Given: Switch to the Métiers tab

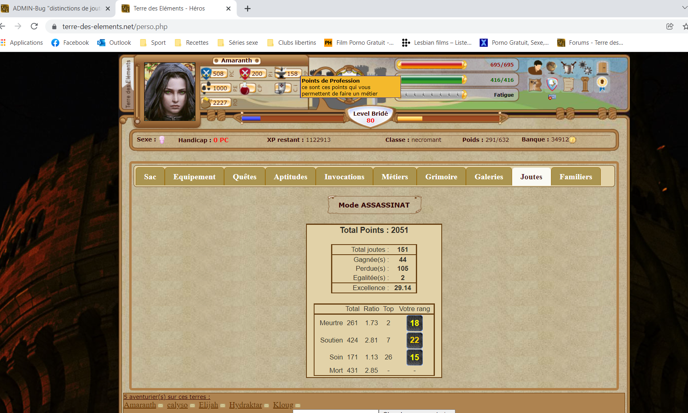Looking at the screenshot, I should [395, 177].
